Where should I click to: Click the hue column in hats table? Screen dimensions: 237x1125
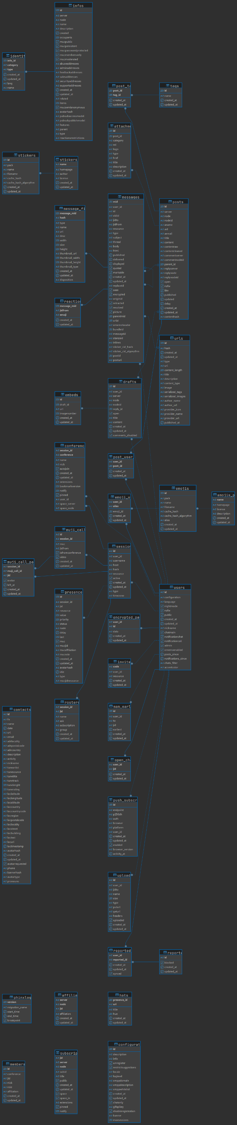115,1014
